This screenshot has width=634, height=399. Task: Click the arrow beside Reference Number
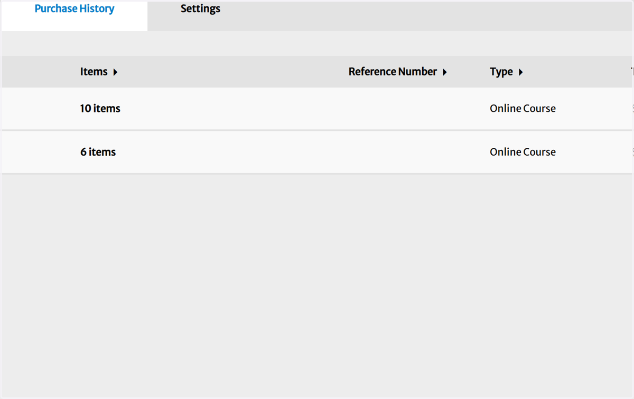tap(445, 72)
